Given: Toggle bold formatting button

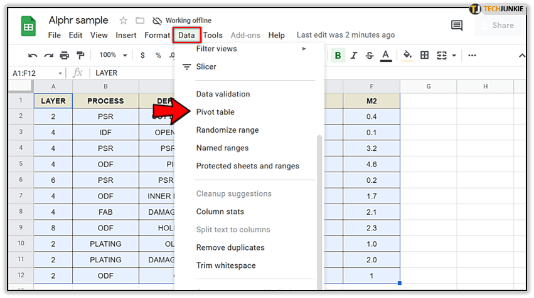Looking at the screenshot, I should coord(338,55).
